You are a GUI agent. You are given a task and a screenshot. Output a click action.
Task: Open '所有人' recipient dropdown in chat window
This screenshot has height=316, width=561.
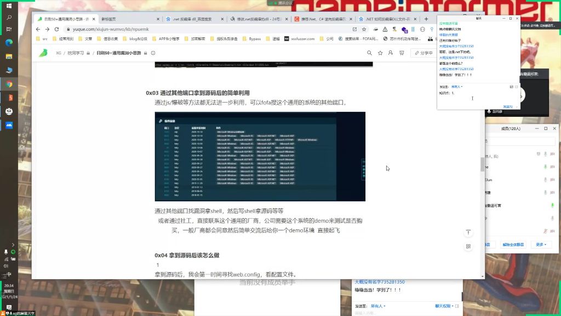pyautogui.click(x=456, y=87)
